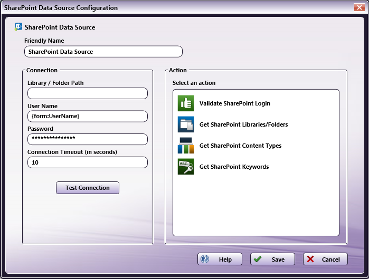Select Get SharePoint Libraries/Folders action text

click(243, 124)
